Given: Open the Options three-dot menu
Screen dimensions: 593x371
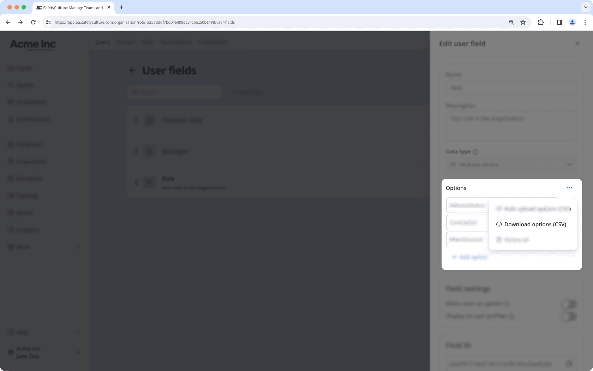Looking at the screenshot, I should coord(569,188).
